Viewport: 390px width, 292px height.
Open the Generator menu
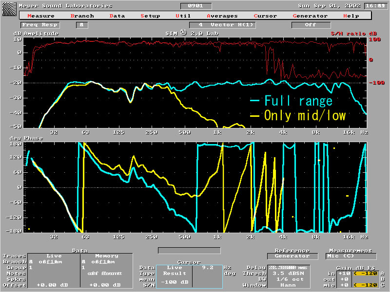[x=310, y=16]
